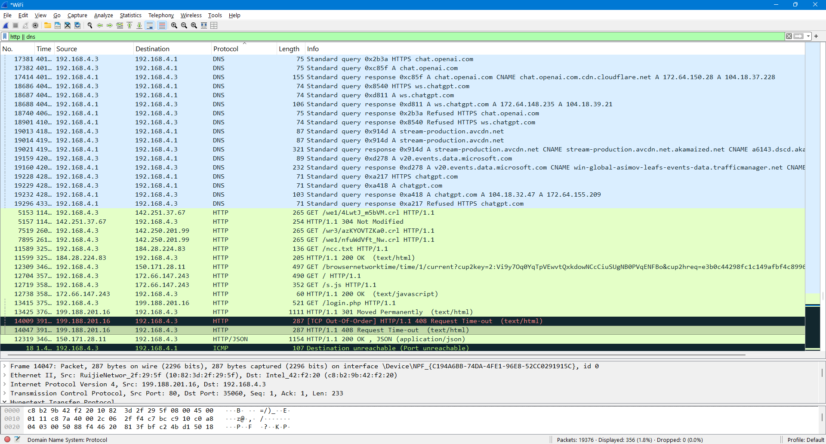The height and width of the screenshot is (444, 826).
Task: Select packet 12319 HTTP/JSON row
Action: [403, 339]
